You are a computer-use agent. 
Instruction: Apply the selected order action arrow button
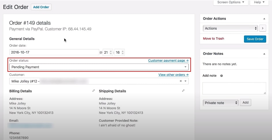tap(263, 28)
